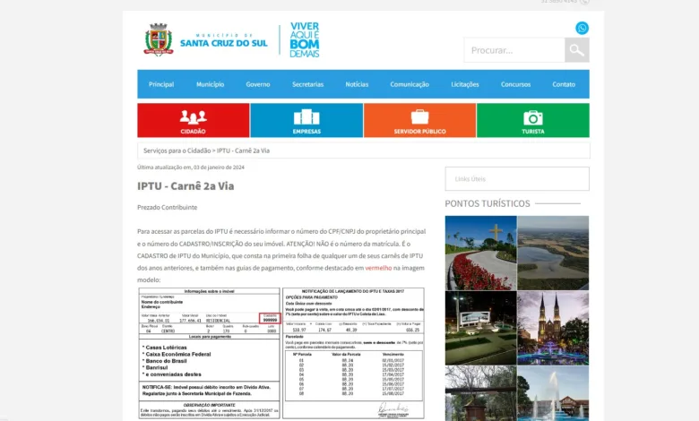Click the Serviços para o Cidadão breadcrumb
The image size is (699, 421).
177,150
